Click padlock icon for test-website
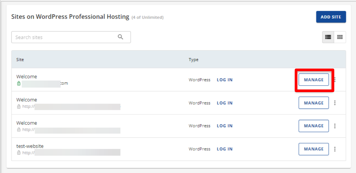356x173 pixels. click(19, 153)
